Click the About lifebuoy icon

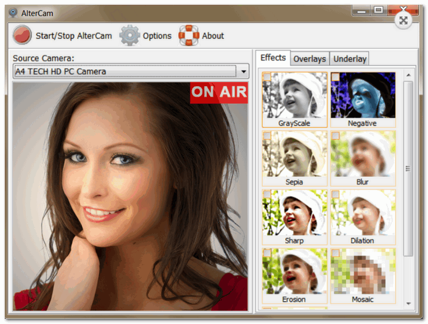pos(189,35)
